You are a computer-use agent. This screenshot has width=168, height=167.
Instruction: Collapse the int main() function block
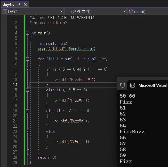pos(28,33)
